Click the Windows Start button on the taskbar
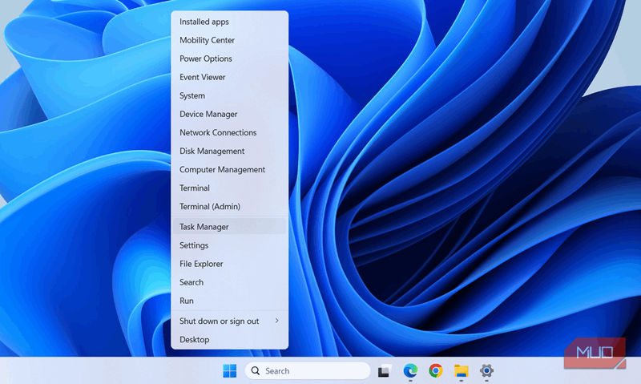The width and height of the screenshot is (641, 384). click(x=229, y=370)
